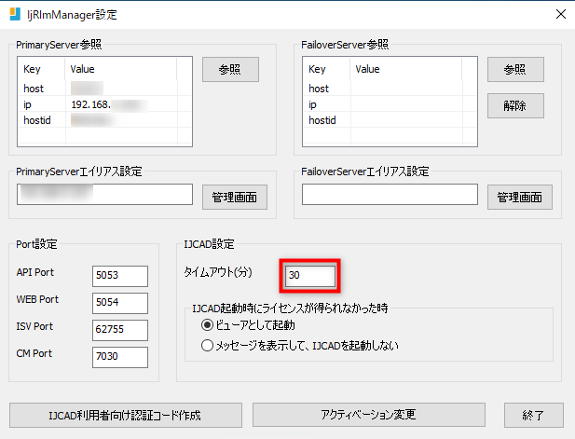Image resolution: width=575 pixels, height=439 pixels.
Task: Click the ISV Port field 62755
Action: pos(120,330)
